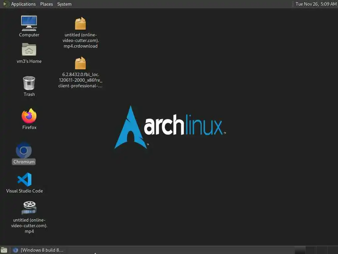Launch Firefox from the desktop
This screenshot has height=254, width=338.
coord(29,116)
